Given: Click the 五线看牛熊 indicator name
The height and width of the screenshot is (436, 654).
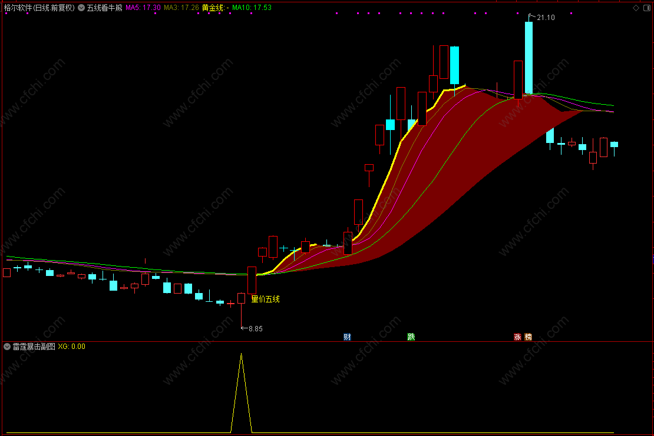Looking at the screenshot, I should tap(104, 8).
